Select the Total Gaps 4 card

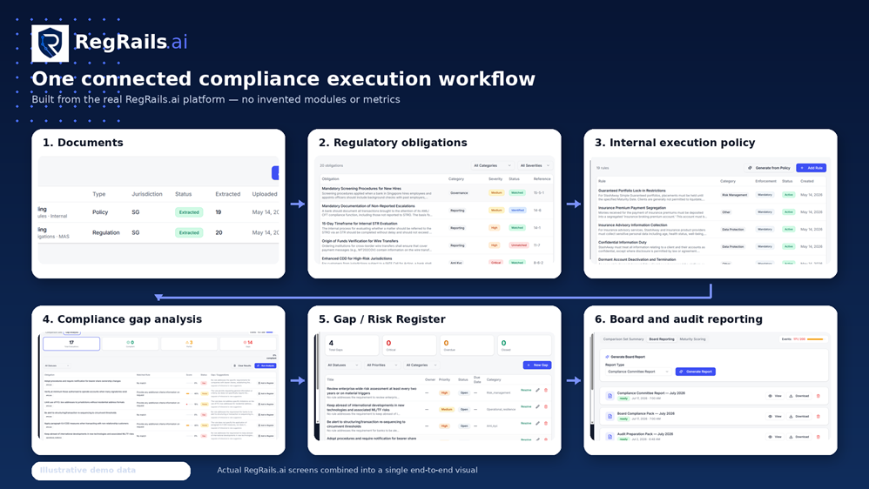click(x=352, y=345)
